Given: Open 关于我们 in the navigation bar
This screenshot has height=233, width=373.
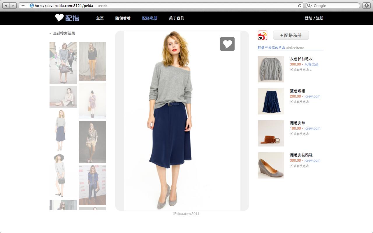Looking at the screenshot, I should [177, 18].
